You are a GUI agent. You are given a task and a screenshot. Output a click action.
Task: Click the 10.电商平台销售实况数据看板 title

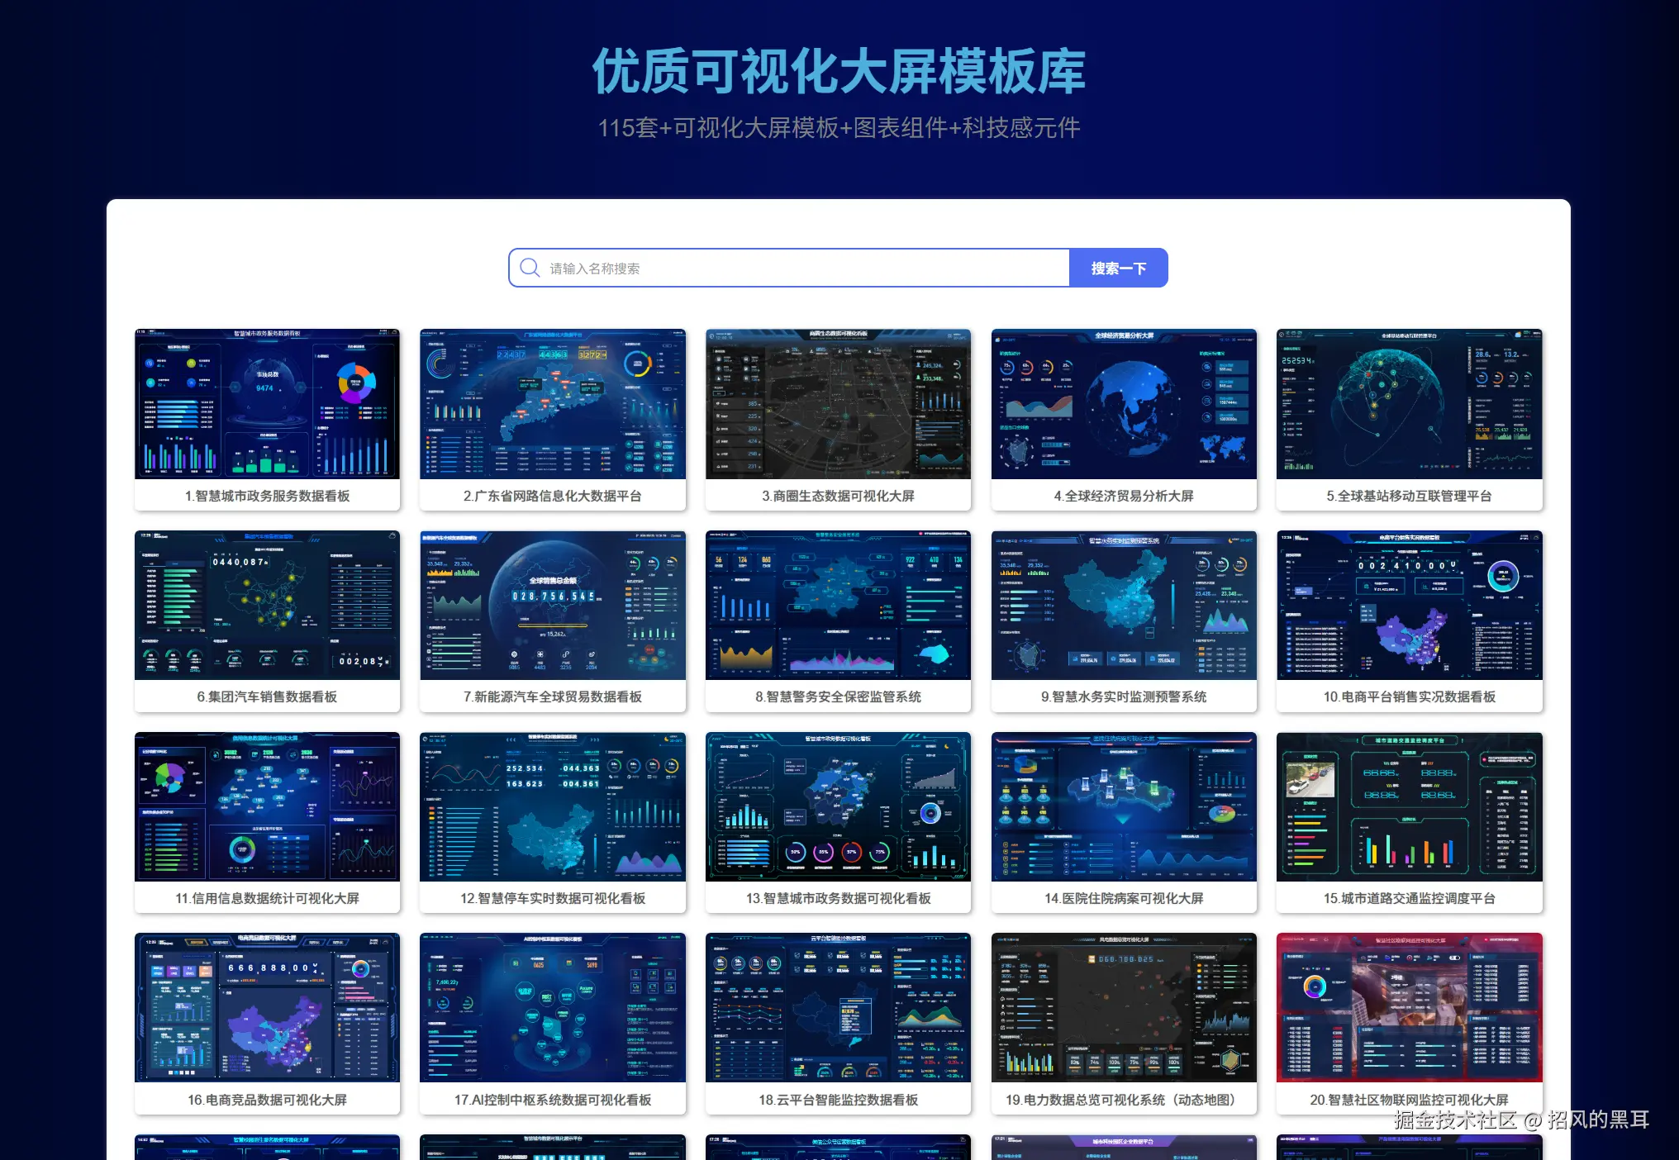(1409, 696)
